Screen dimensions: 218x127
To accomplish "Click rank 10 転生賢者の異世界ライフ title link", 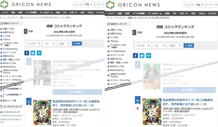I will click(188, 102).
